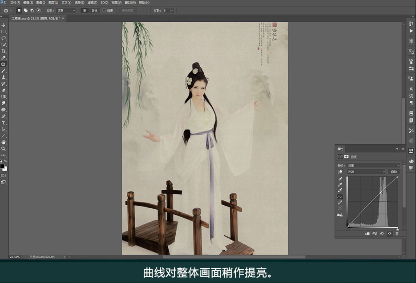This screenshot has height=283, width=416.
Task: Select Destination patch option
Action: coord(94,11)
